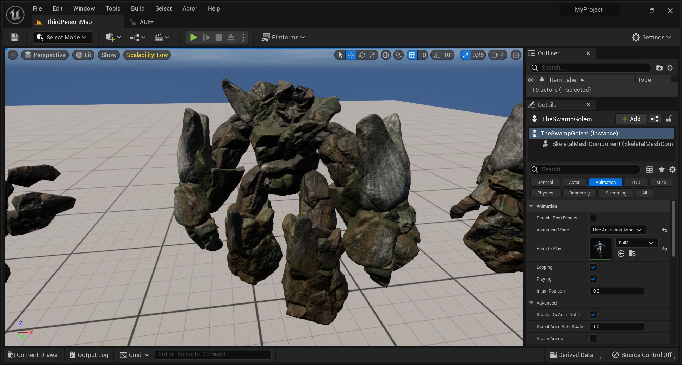682x365 pixels.
Task: Collapse the Animation section
Action: pos(531,206)
